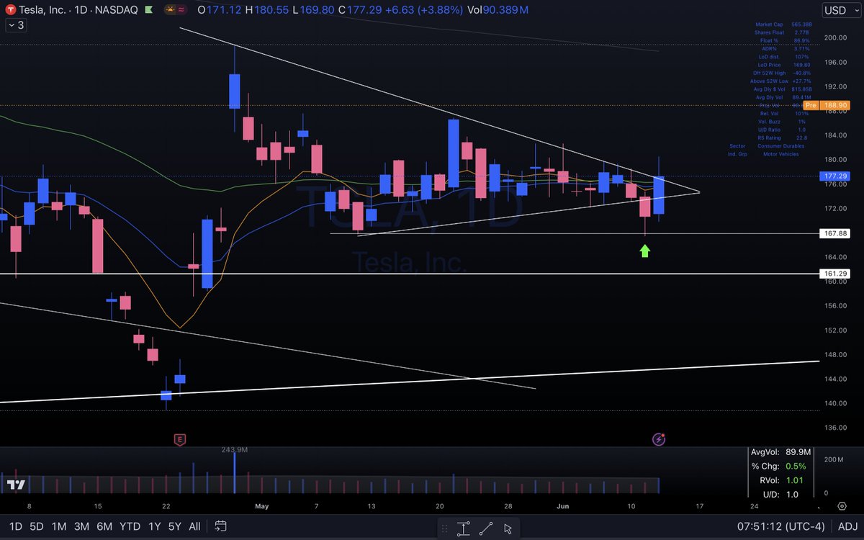Click the TradingView logo icon

click(x=15, y=485)
